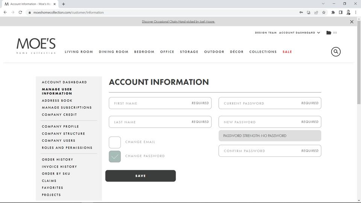Open Company Credit in the sidebar
The image size is (361, 203).
[59, 115]
